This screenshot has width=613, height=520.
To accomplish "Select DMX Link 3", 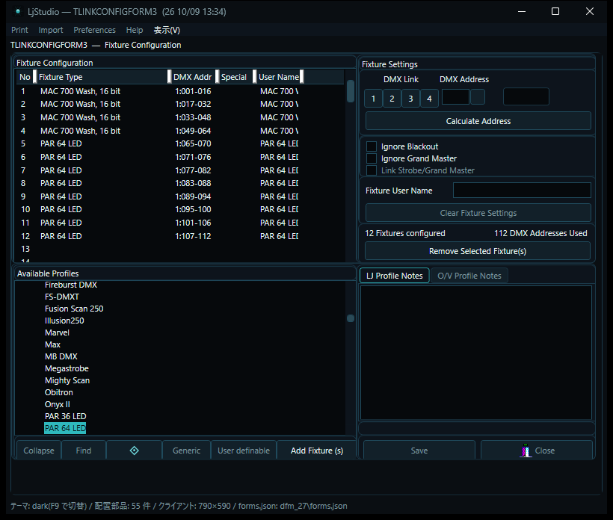I will (x=410, y=99).
